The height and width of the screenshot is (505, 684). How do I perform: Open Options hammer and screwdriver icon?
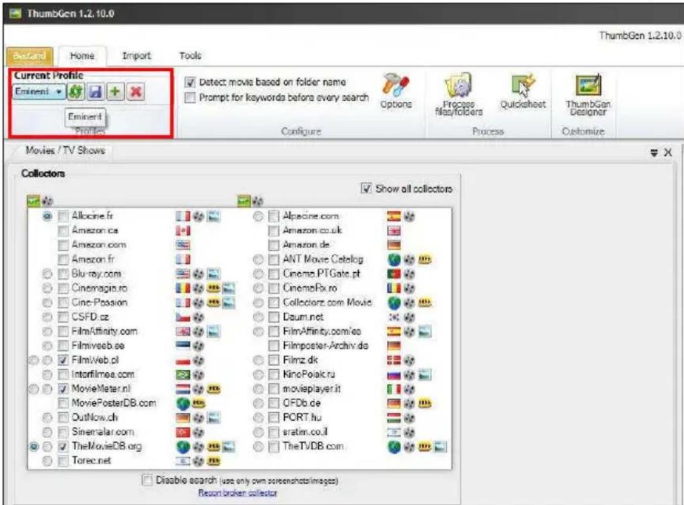pyautogui.click(x=396, y=84)
